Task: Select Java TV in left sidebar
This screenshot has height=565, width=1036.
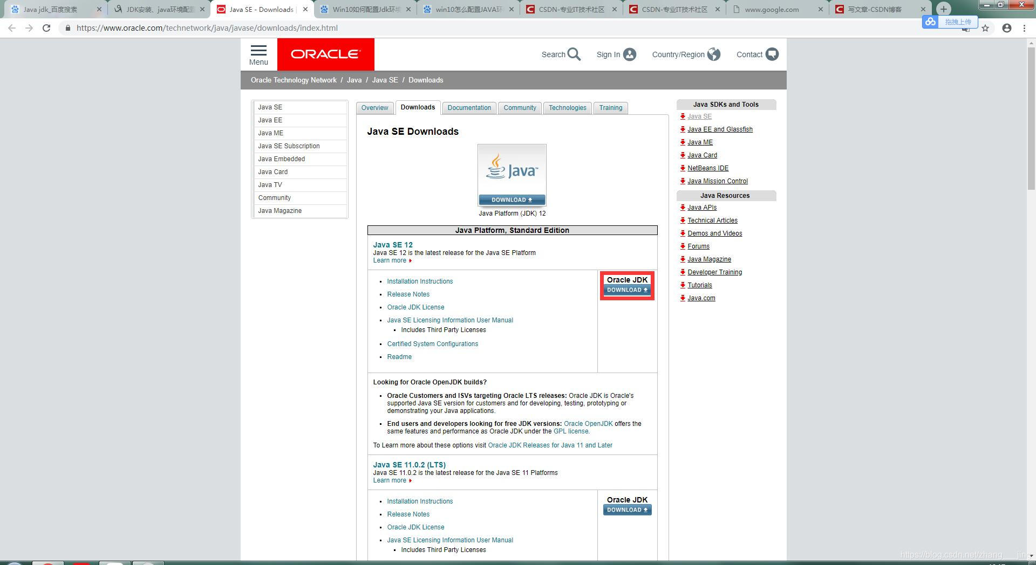Action: tap(300, 185)
